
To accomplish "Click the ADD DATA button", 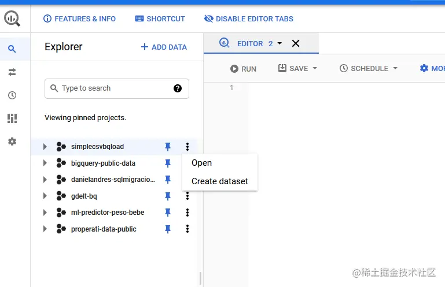I will 164,47.
